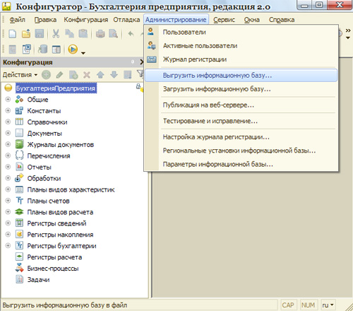Choose Публикация на веб-сервере
The height and width of the screenshot is (311, 353).
[241, 105]
